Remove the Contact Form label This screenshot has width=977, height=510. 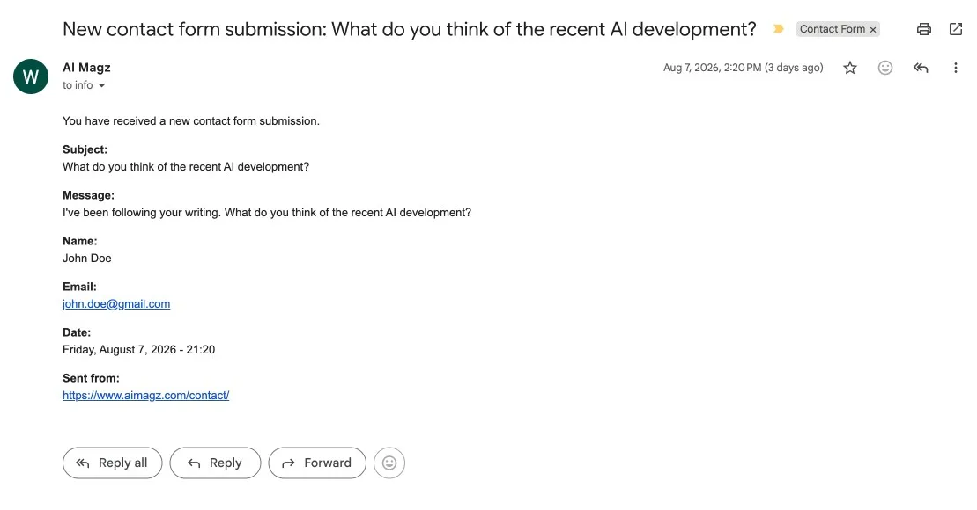tap(873, 29)
